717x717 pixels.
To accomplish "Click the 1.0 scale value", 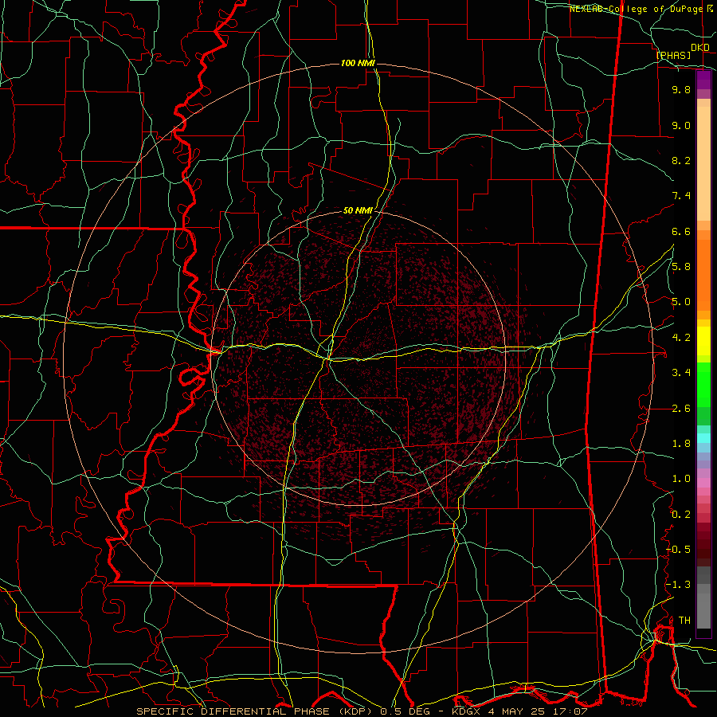I will point(681,480).
